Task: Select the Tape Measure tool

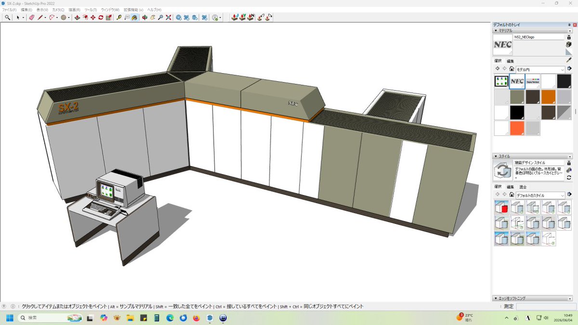Action: click(119, 17)
